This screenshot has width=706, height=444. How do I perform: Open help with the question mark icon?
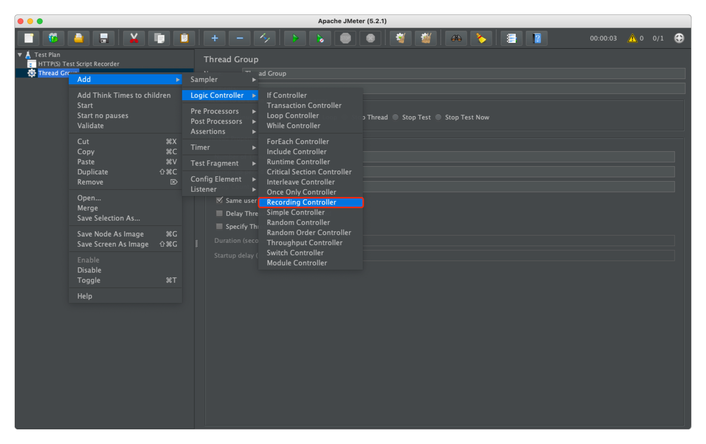[x=537, y=38]
